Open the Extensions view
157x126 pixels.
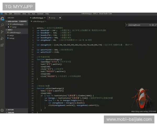2,45
